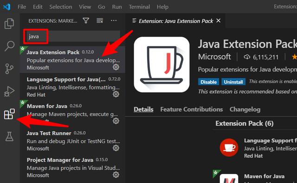Screen dimensions: 297x183
Task: Switch to the Feature Contributions tab
Action: tap(192, 109)
